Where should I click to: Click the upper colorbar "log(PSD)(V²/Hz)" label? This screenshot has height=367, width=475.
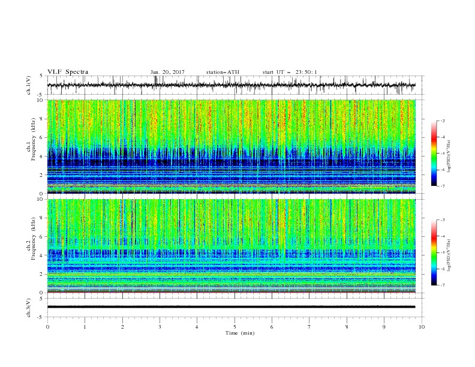[x=449, y=157]
